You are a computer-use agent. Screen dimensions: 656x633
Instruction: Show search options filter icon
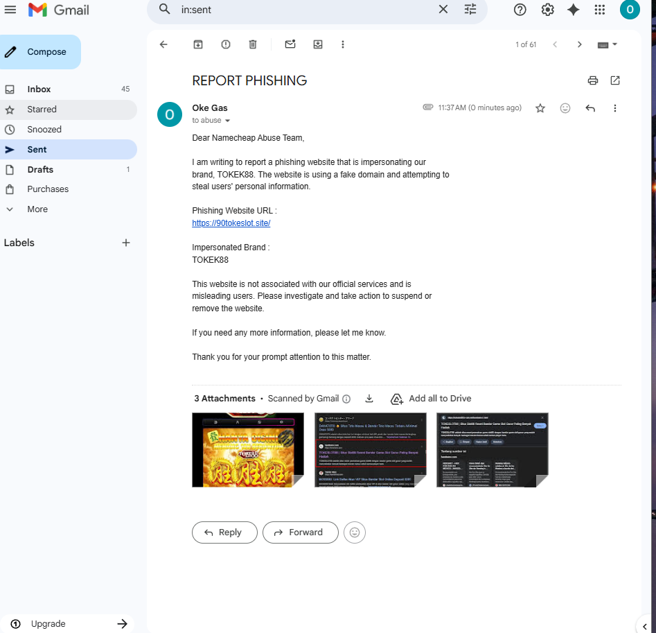coord(470,9)
